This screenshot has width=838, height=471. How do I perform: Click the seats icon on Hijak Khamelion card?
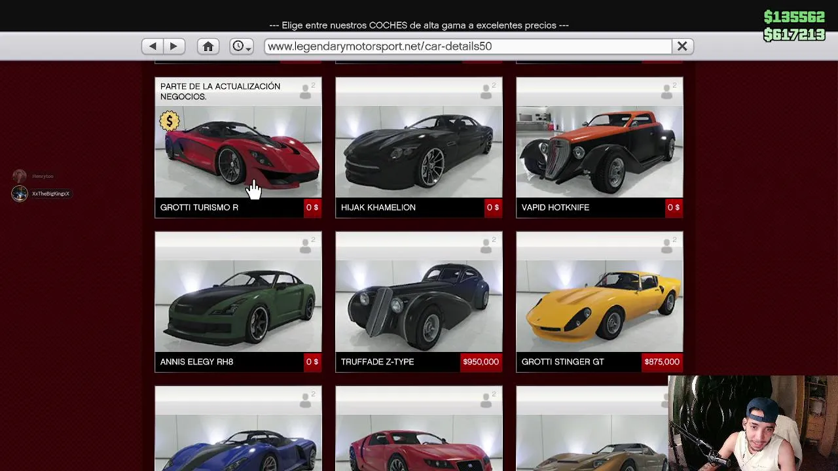click(x=487, y=91)
